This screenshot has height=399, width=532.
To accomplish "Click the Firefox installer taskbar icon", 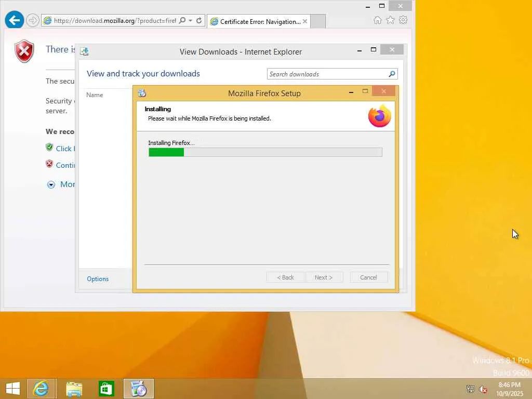I will [x=138, y=389].
